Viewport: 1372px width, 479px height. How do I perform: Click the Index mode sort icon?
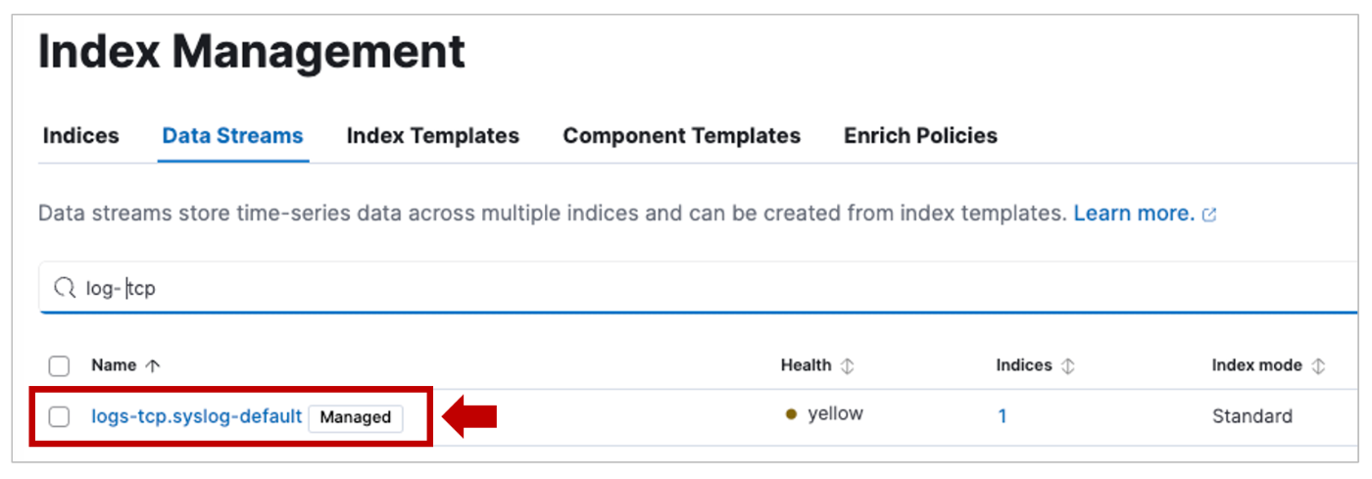(1318, 365)
